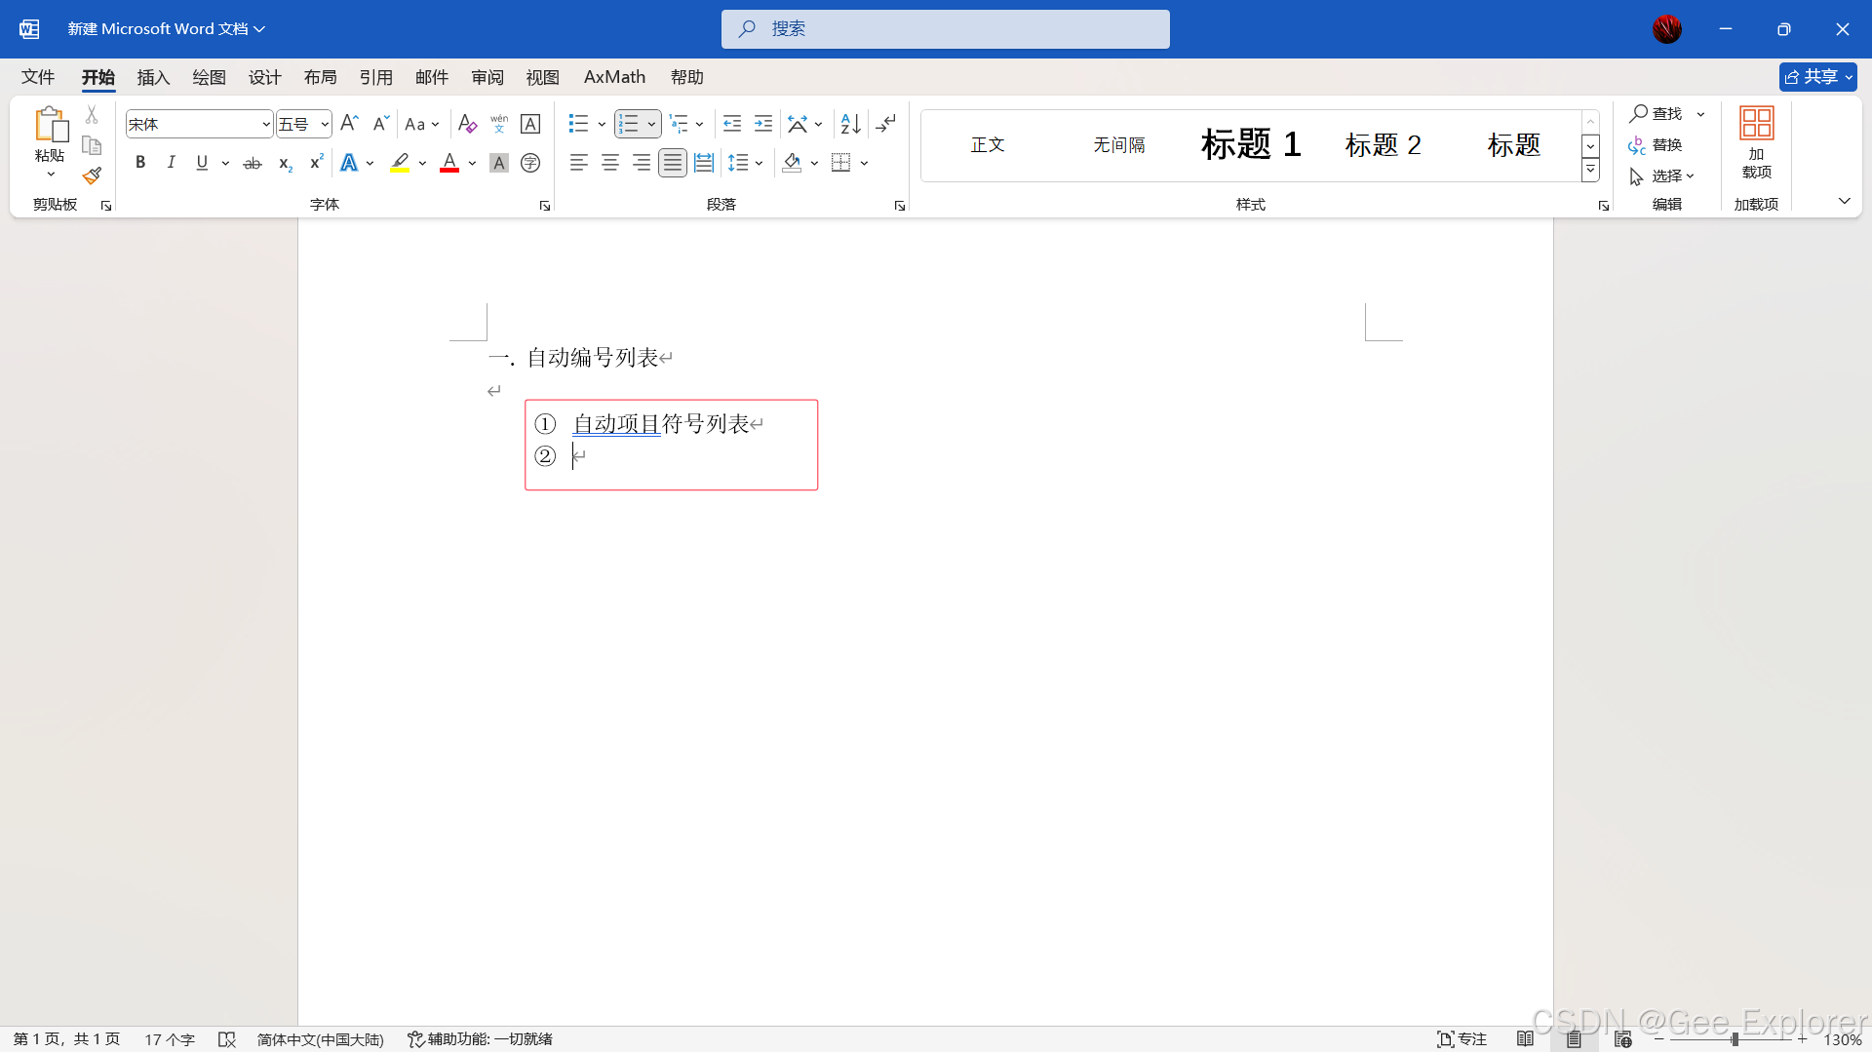Switch to the 布局 tab
The height and width of the screenshot is (1053, 1872).
[320, 77]
